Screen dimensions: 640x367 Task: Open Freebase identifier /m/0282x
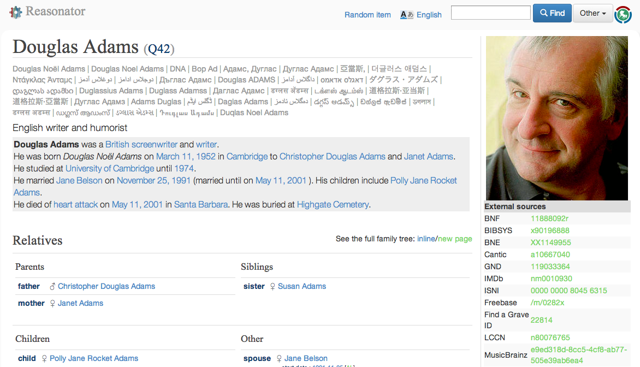(x=547, y=303)
